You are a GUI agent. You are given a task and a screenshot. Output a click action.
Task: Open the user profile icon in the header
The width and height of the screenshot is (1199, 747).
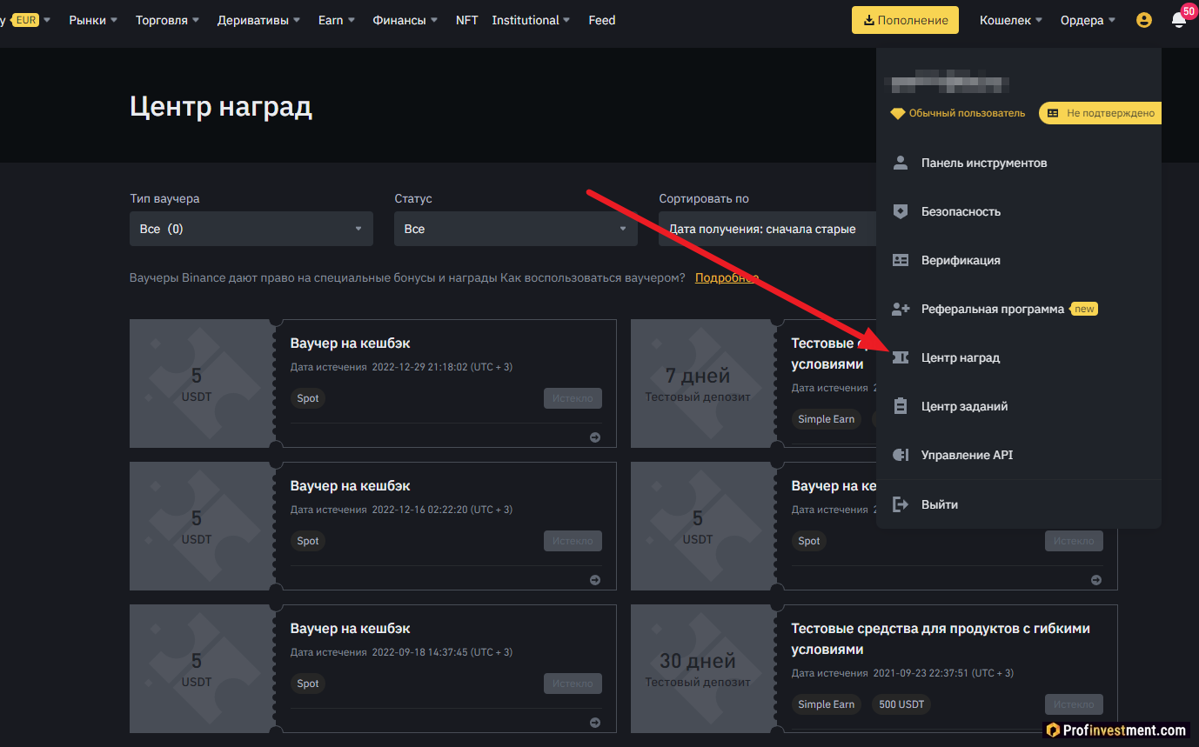pyautogui.click(x=1144, y=20)
